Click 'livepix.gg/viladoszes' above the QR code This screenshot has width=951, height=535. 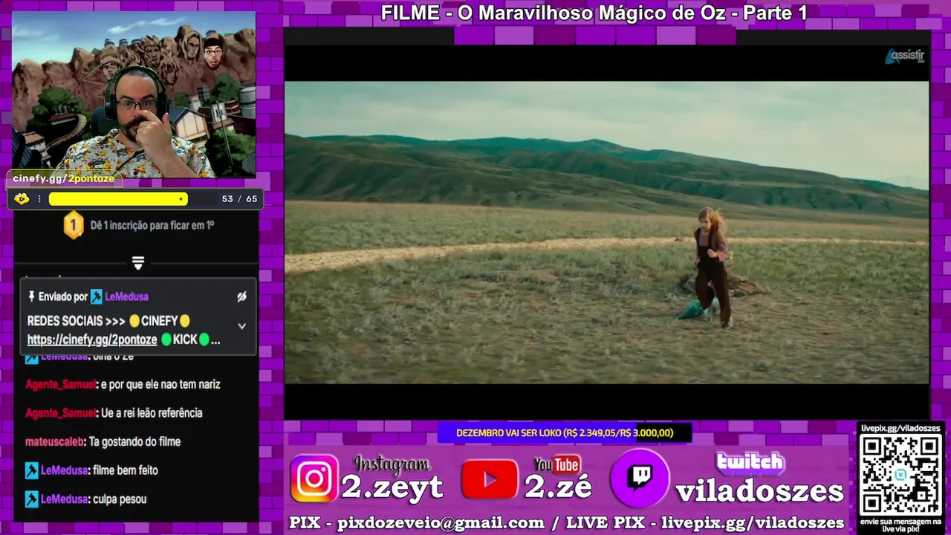pos(900,429)
